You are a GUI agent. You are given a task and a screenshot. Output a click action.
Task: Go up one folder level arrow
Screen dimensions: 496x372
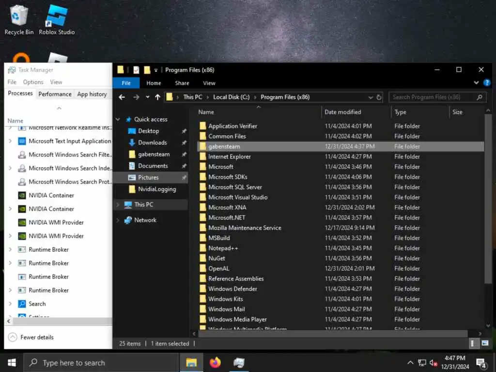(x=157, y=97)
